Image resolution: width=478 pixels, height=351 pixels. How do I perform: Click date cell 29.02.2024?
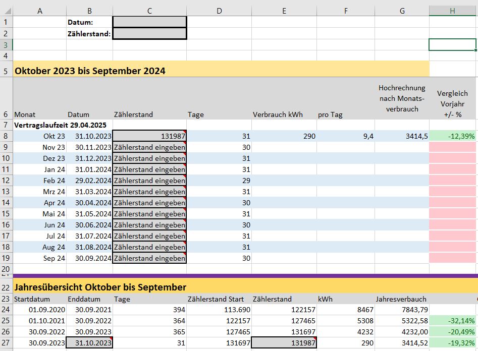coord(90,181)
